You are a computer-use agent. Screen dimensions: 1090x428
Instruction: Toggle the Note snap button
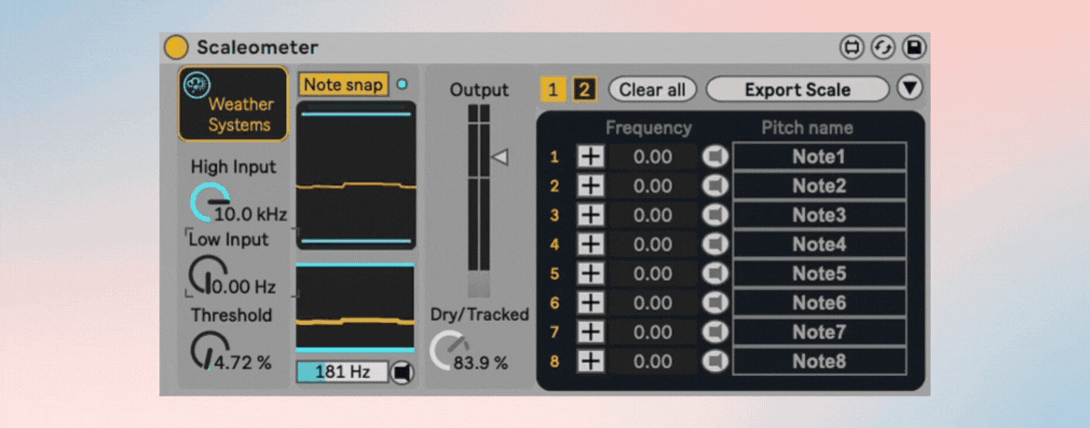[x=343, y=85]
